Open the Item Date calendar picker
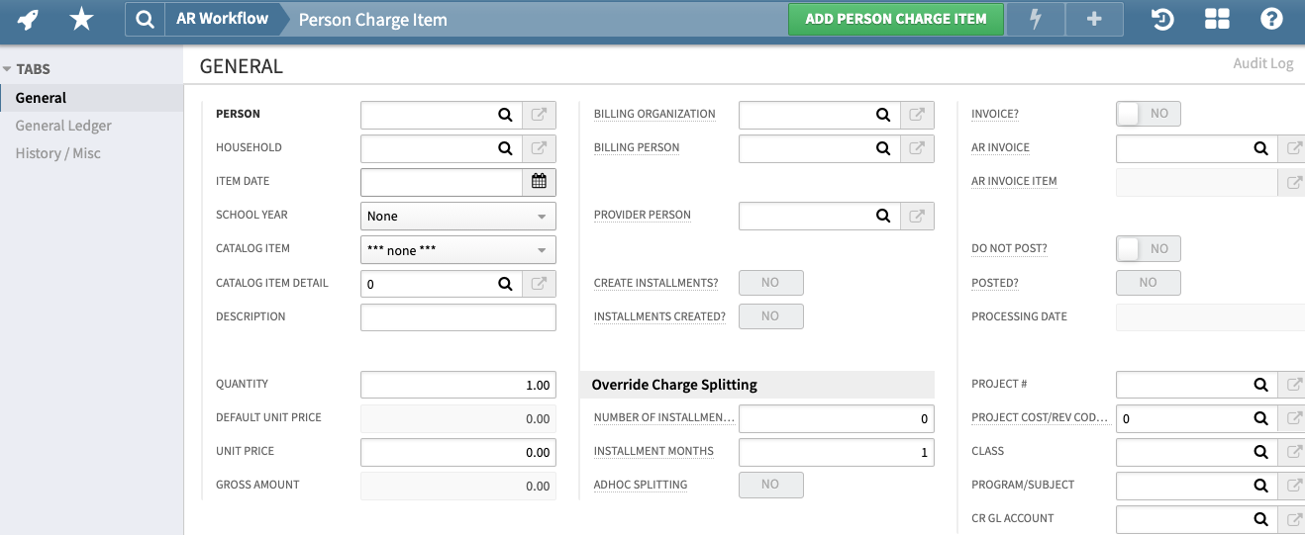Viewport: 1305px width, 535px height. [539, 182]
